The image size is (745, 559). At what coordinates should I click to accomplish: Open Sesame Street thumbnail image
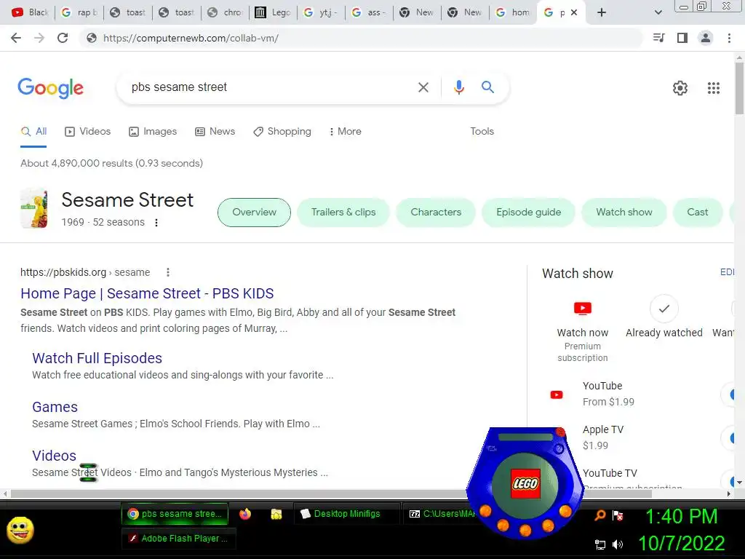tap(34, 208)
